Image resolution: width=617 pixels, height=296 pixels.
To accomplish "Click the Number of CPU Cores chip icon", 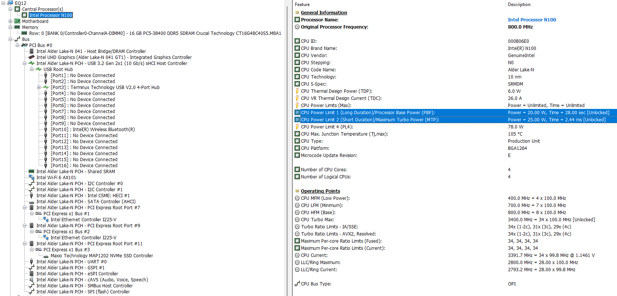I will (297, 169).
